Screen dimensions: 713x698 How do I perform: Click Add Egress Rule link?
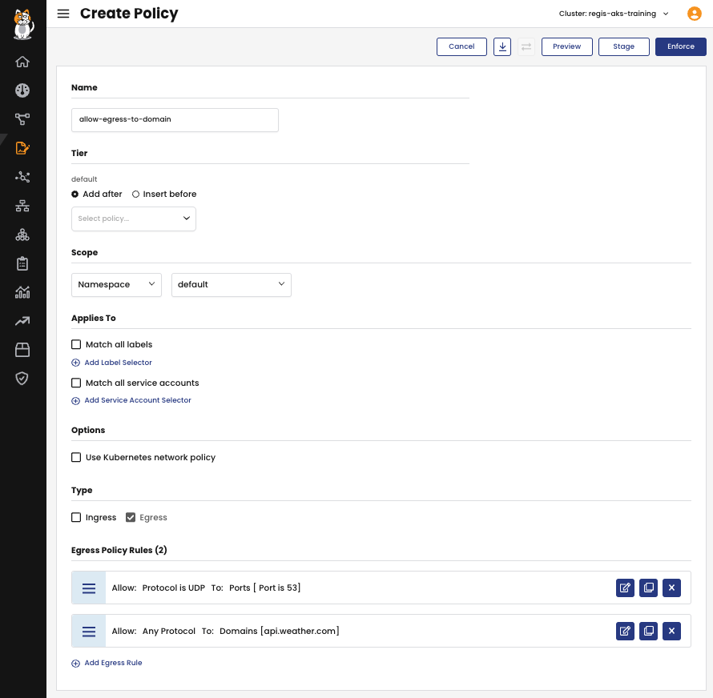[107, 663]
